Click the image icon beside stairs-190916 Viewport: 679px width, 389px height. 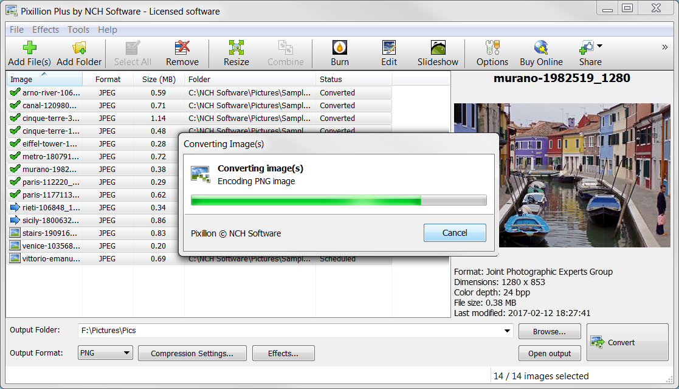pos(15,233)
